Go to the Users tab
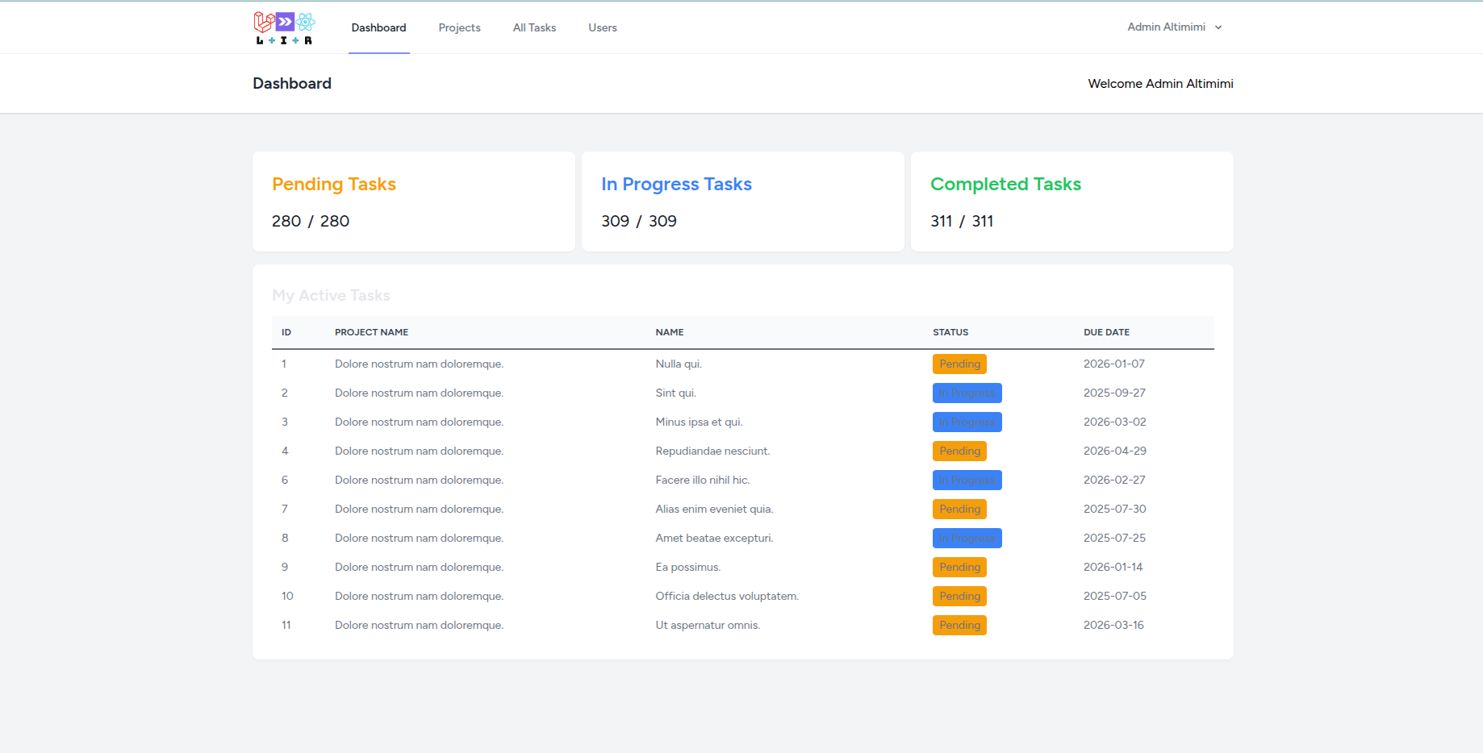Image resolution: width=1483 pixels, height=753 pixels. point(602,27)
